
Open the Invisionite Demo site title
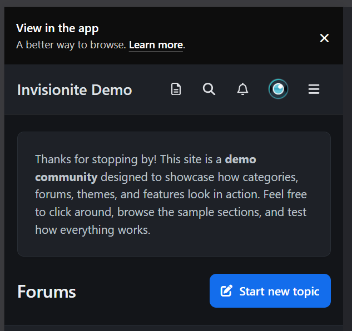click(x=75, y=90)
